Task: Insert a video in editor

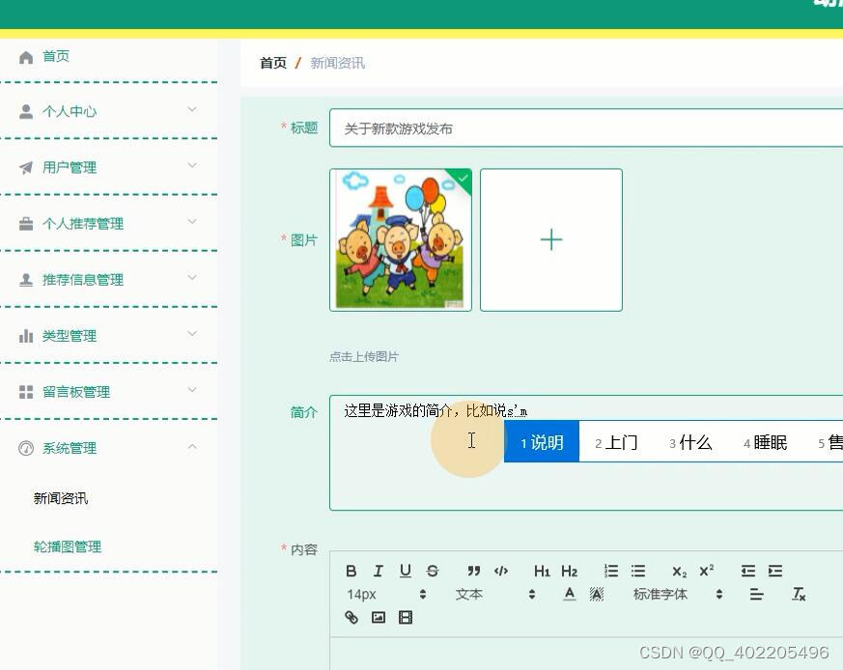Action: point(406,617)
